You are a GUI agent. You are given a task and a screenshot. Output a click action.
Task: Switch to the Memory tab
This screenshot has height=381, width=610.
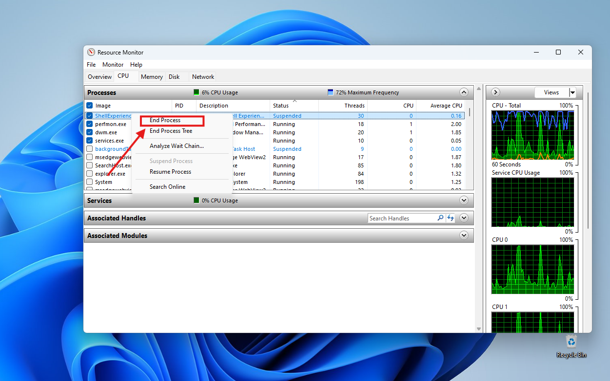pos(152,77)
